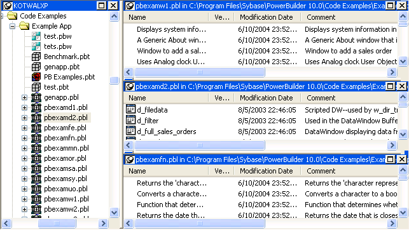Sort pbexamd2.pbl list by Modification Date
Image resolution: width=409 pixels, height=230 pixels.
267,98
